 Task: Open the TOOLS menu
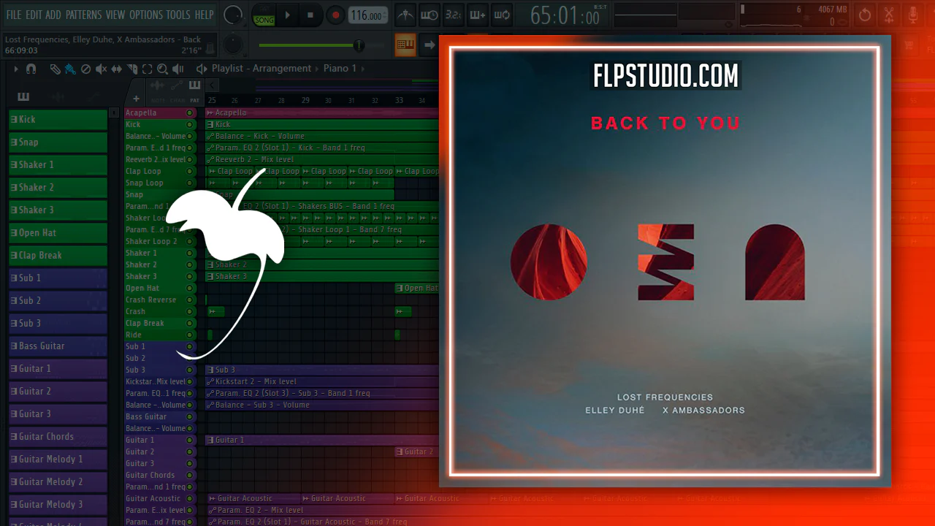click(x=178, y=15)
